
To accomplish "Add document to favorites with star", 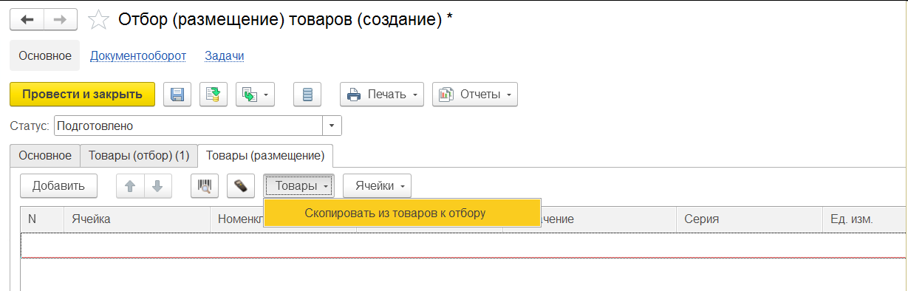I will [98, 20].
